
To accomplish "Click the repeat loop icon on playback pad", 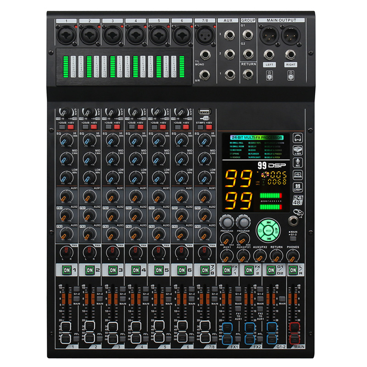I will point(260,230).
